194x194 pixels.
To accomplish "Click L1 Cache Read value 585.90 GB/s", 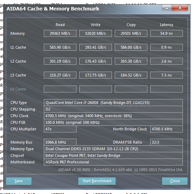I will pos(60,47).
